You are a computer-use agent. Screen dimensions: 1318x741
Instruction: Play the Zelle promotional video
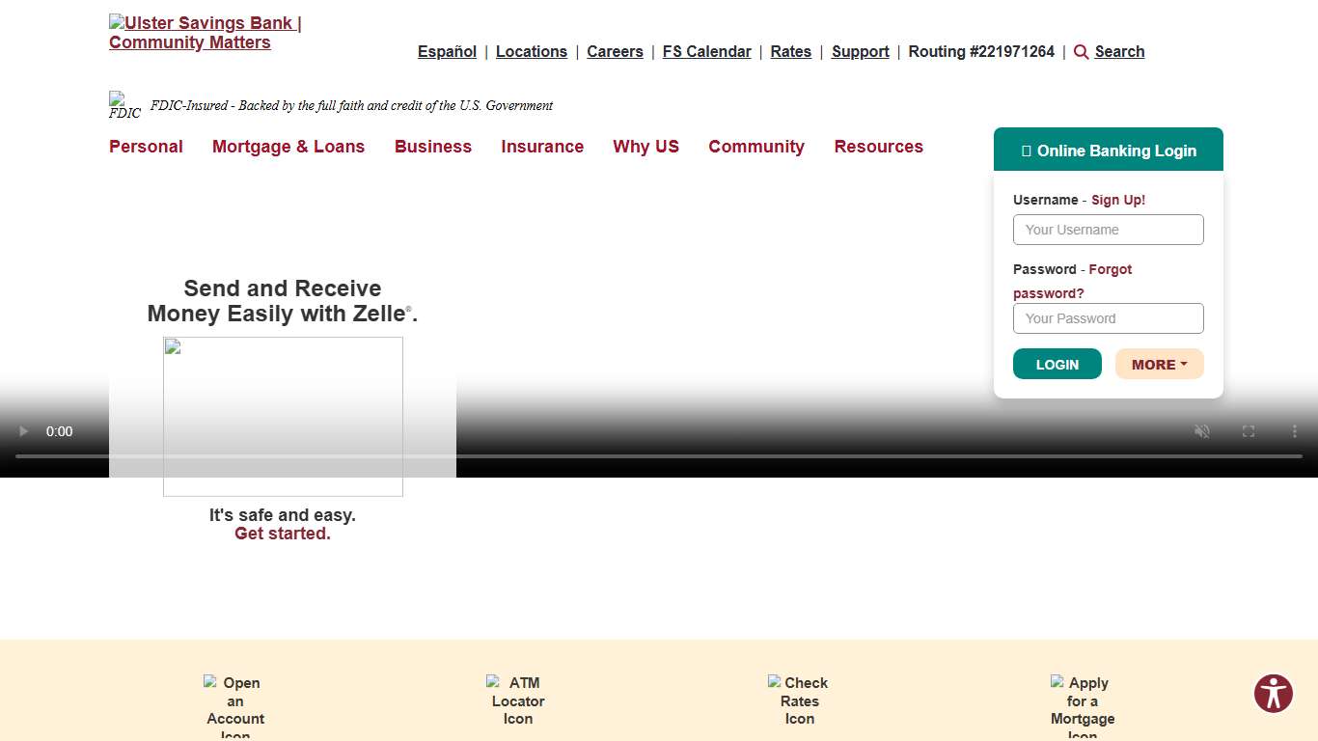pos(23,431)
